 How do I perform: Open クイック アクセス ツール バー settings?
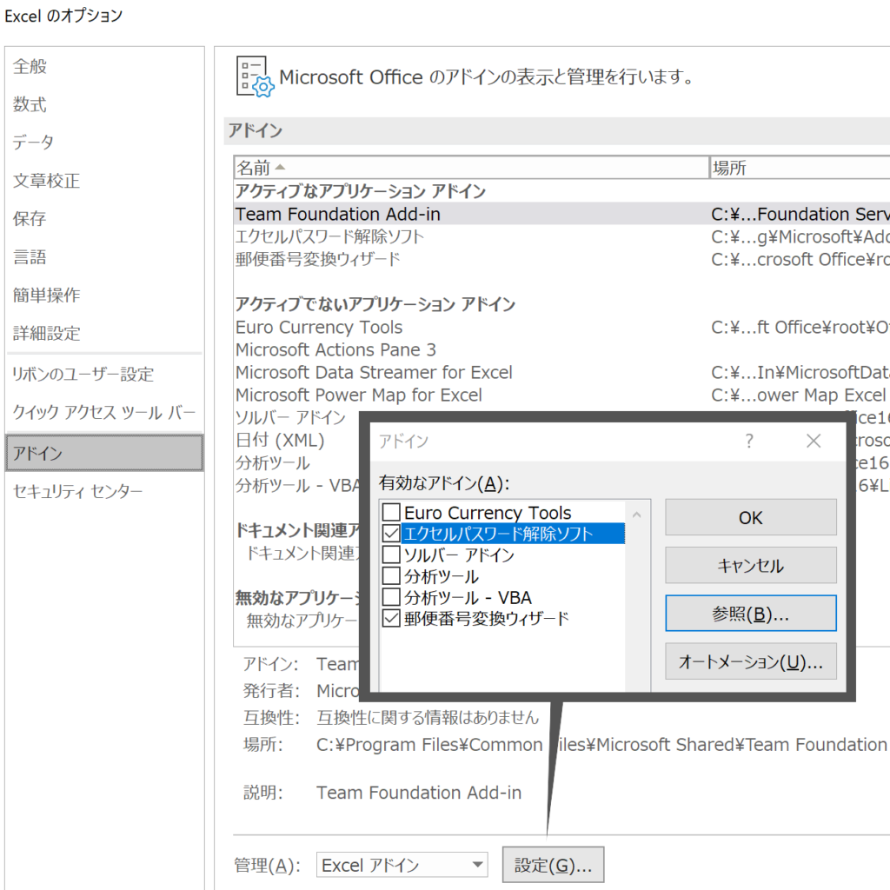click(103, 412)
